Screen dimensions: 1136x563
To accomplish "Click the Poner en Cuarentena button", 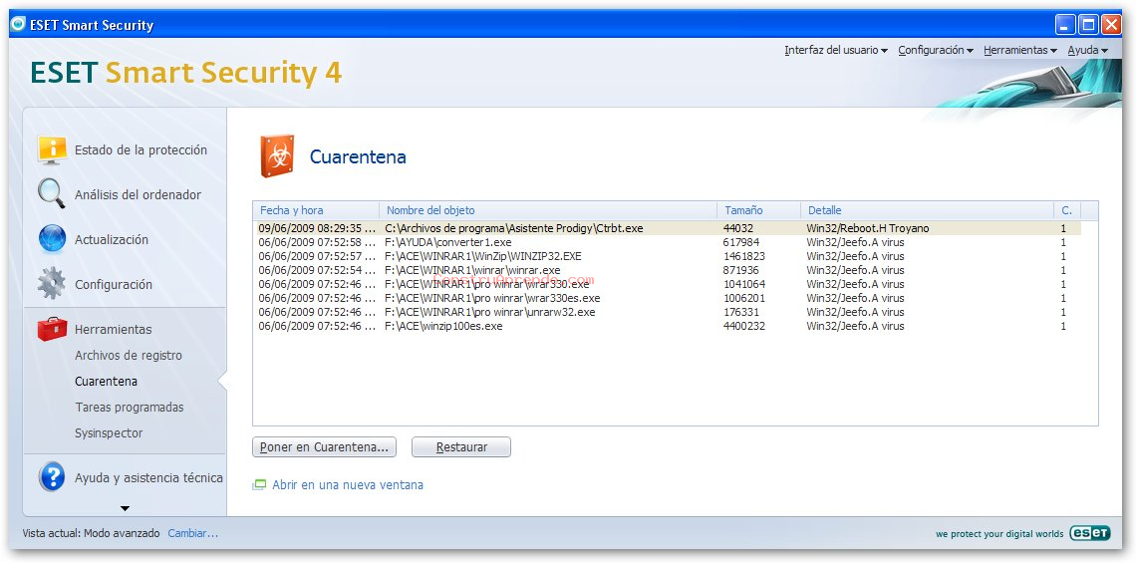I will point(324,447).
